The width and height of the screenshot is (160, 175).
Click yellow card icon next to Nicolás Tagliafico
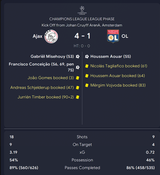point(87,66)
